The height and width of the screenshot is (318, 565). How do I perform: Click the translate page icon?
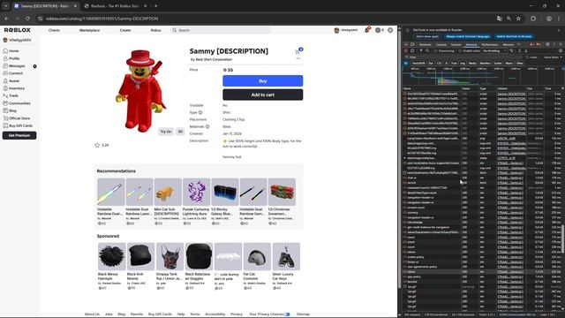500,19
